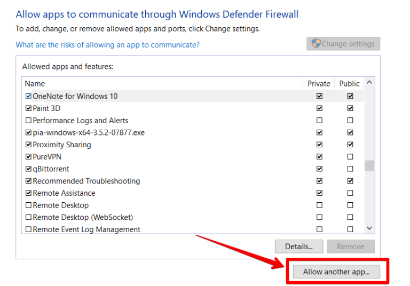410x286 pixels.
Task: Click the vertical scrollbar thumb
Action: tap(369, 165)
